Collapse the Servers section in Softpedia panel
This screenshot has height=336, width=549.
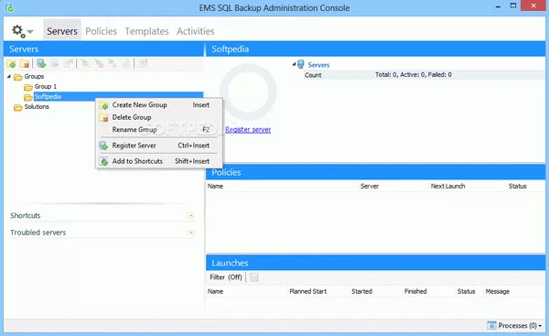click(294, 64)
